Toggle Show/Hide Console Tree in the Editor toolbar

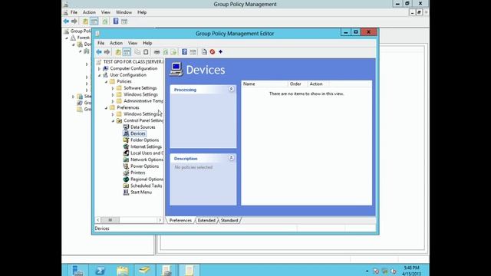pyautogui.click(x=127, y=52)
